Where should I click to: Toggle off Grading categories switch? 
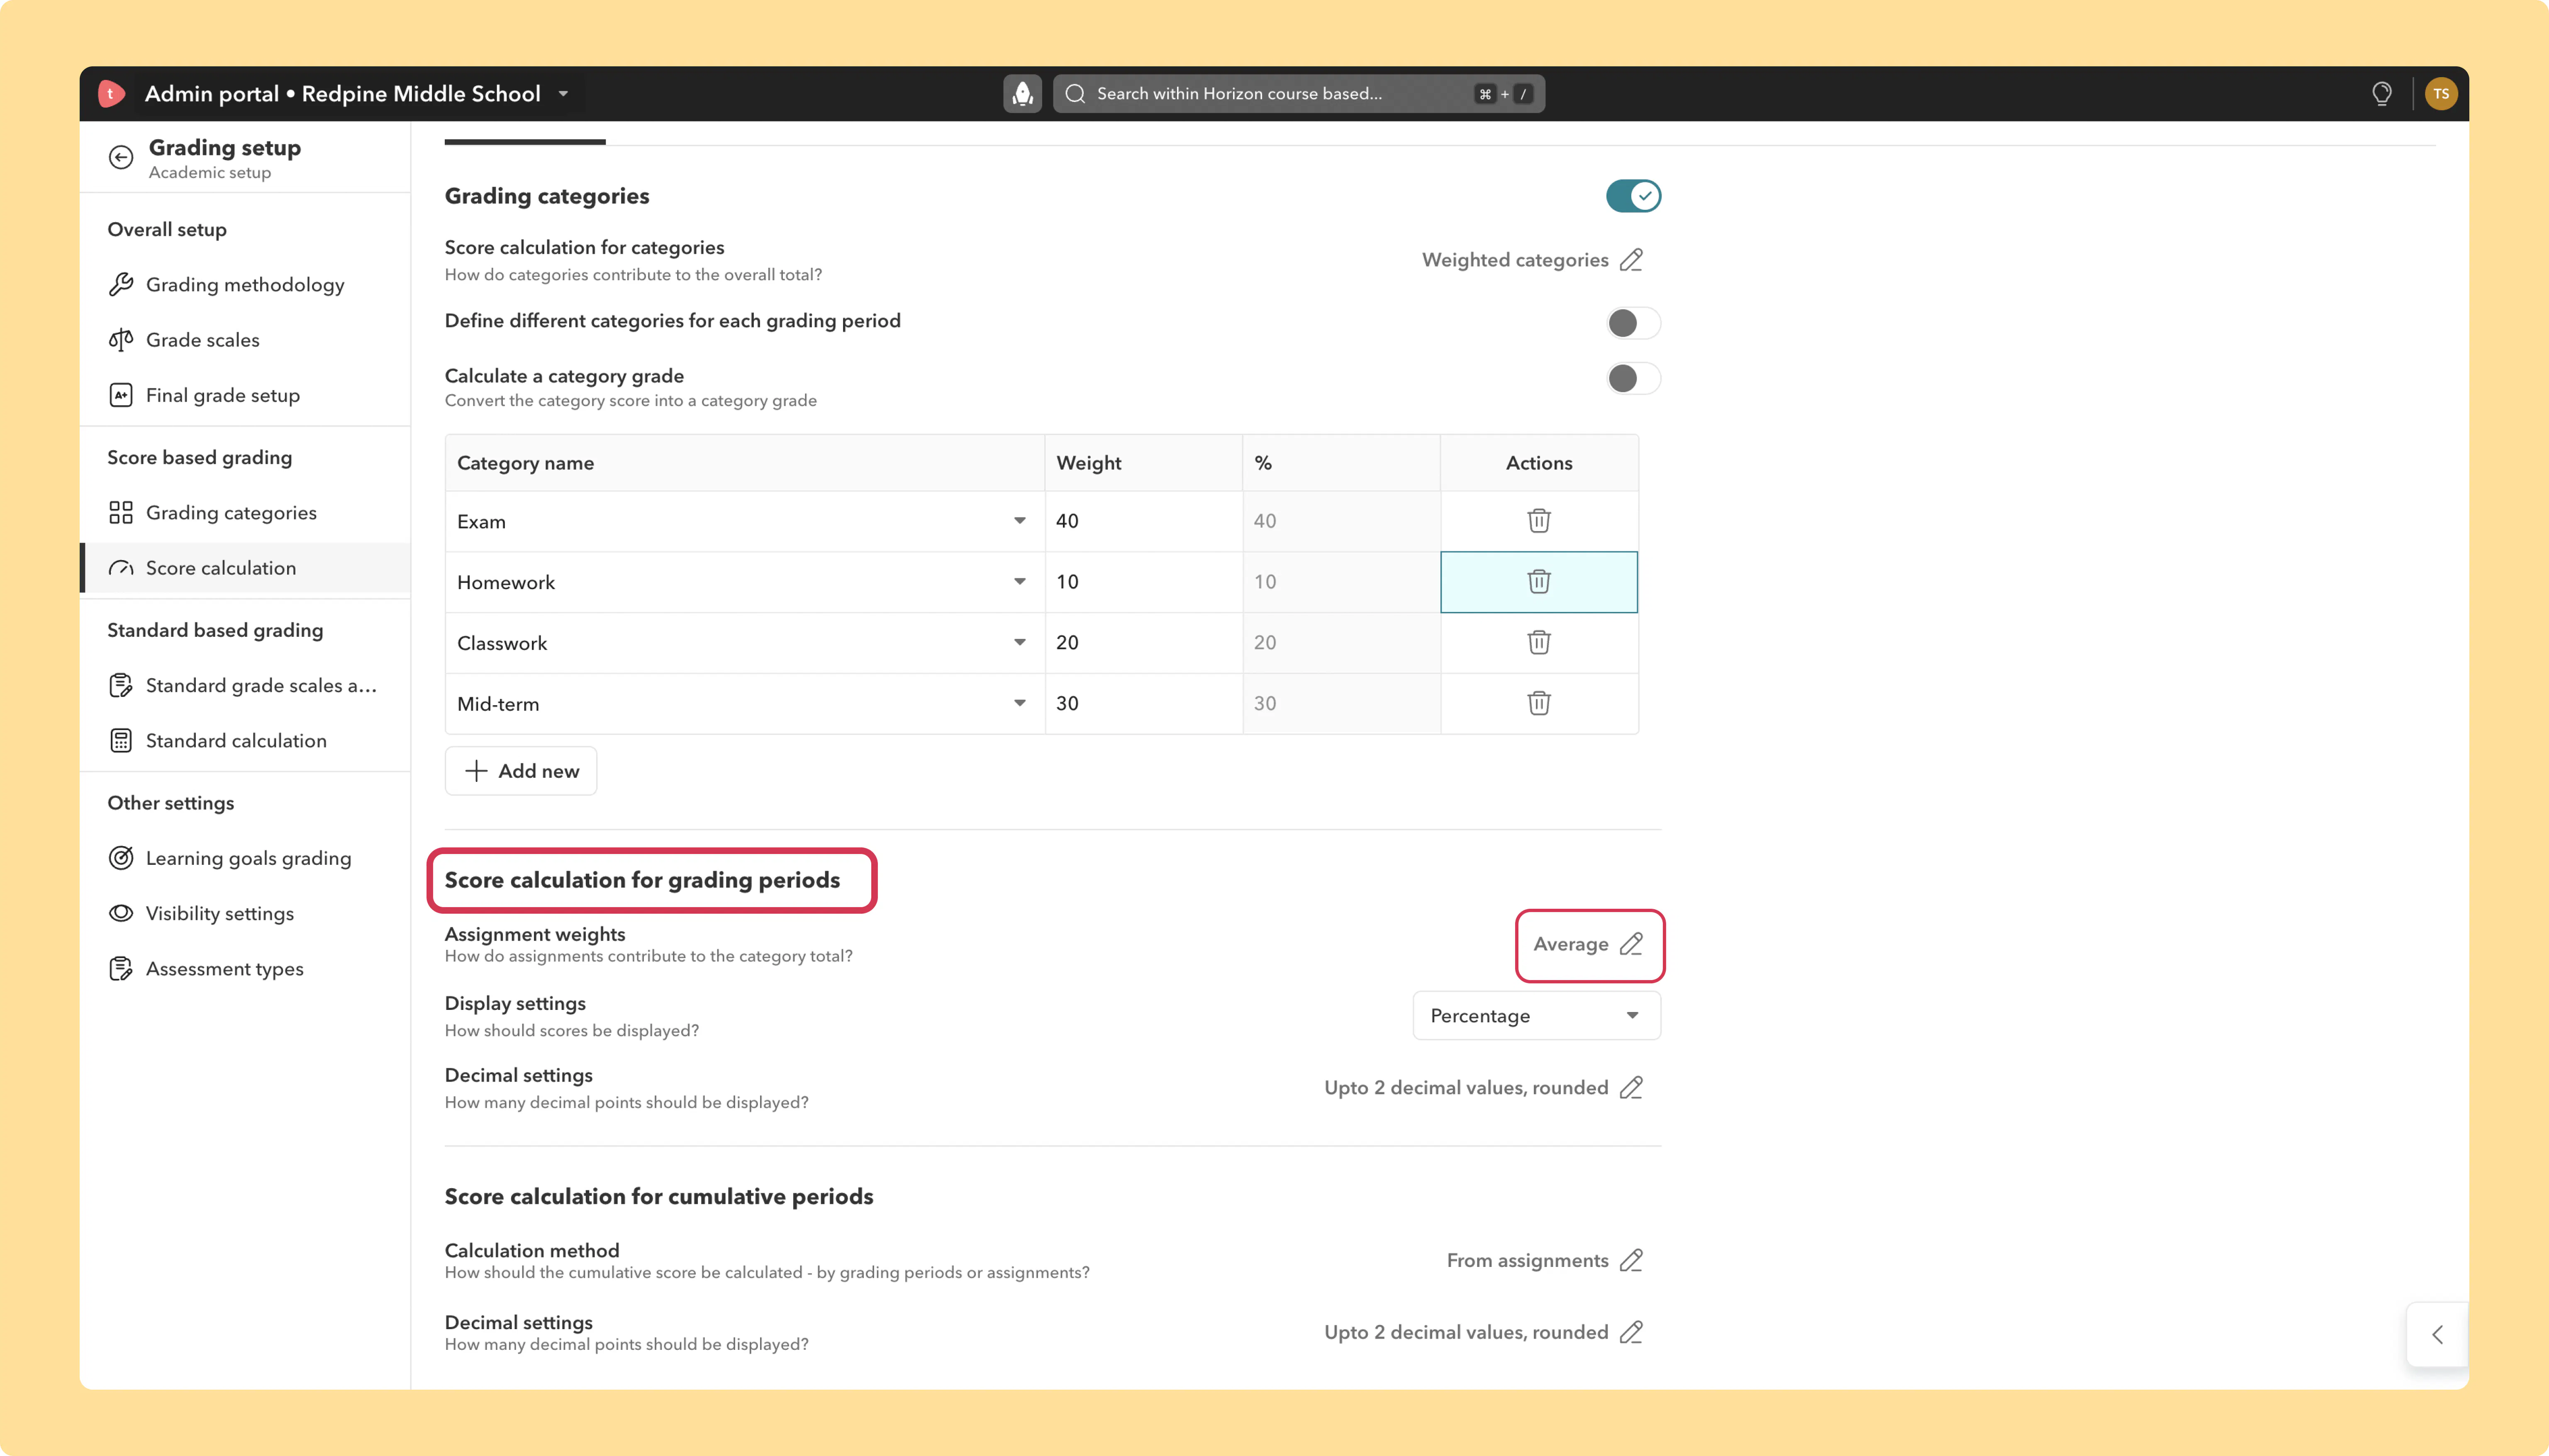click(1634, 196)
